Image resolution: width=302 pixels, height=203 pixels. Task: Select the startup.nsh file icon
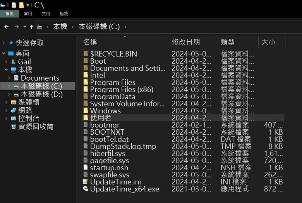click(86, 167)
